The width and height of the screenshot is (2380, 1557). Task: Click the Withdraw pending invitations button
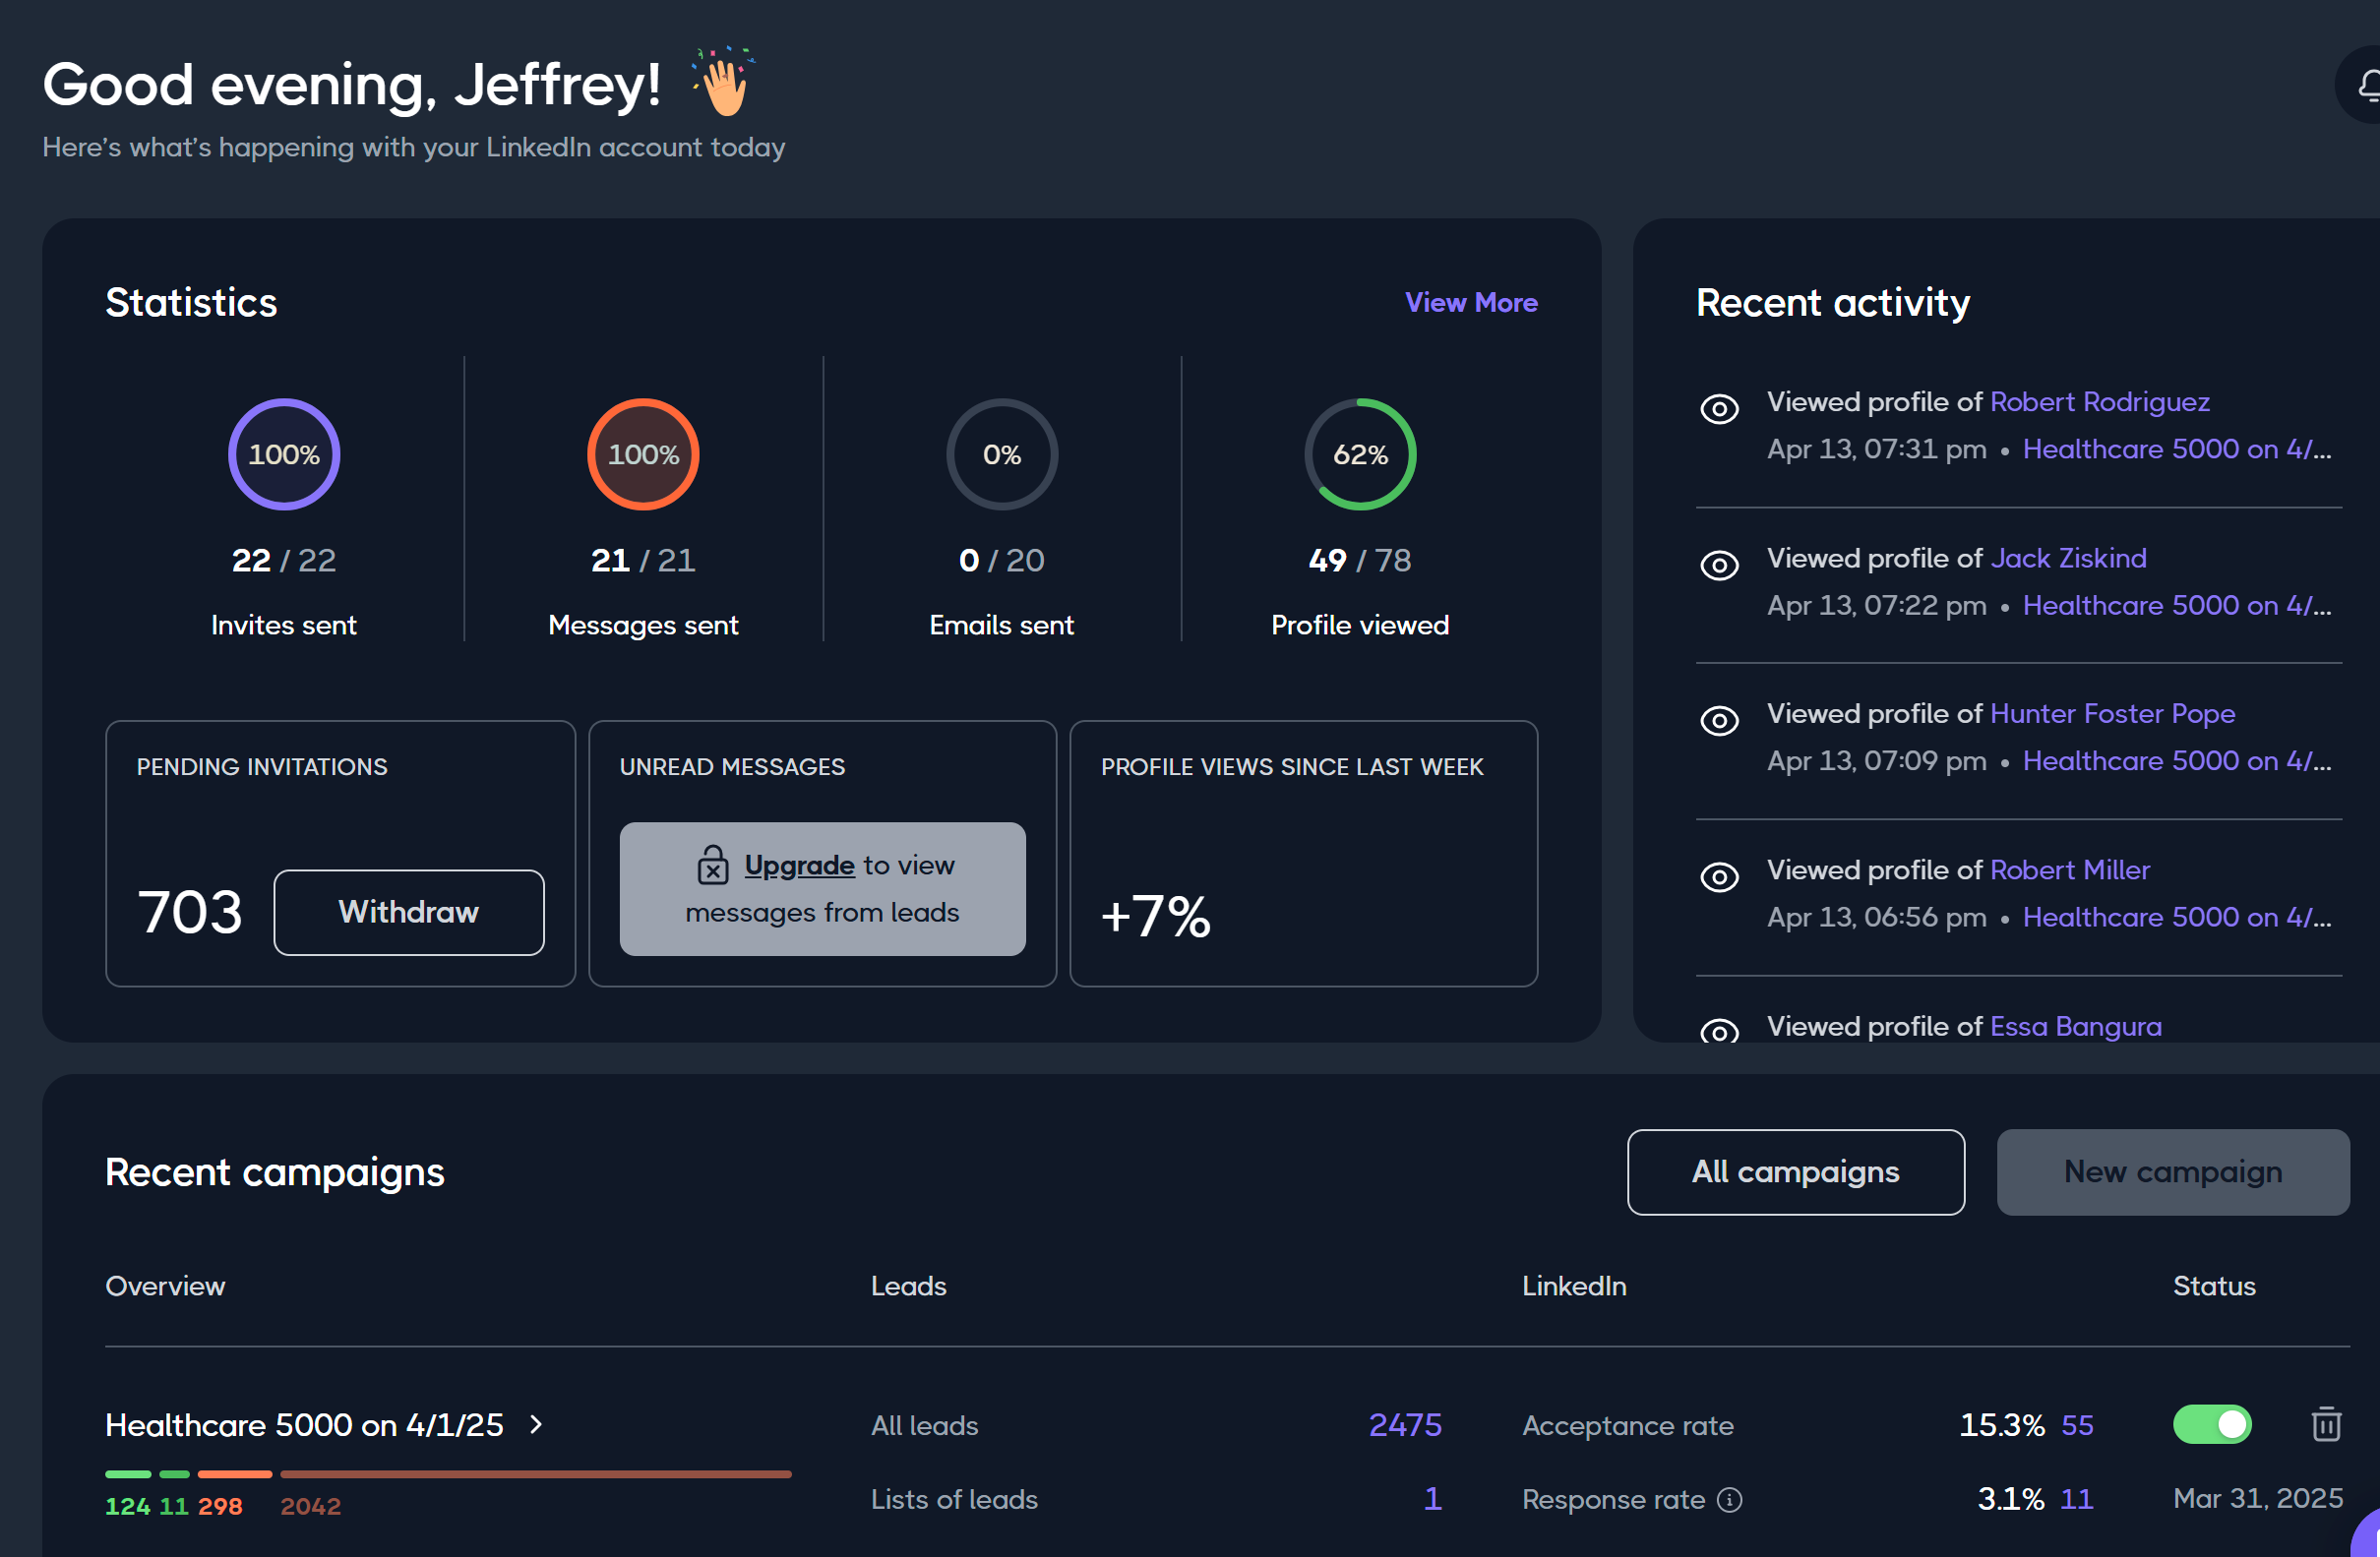coord(408,912)
